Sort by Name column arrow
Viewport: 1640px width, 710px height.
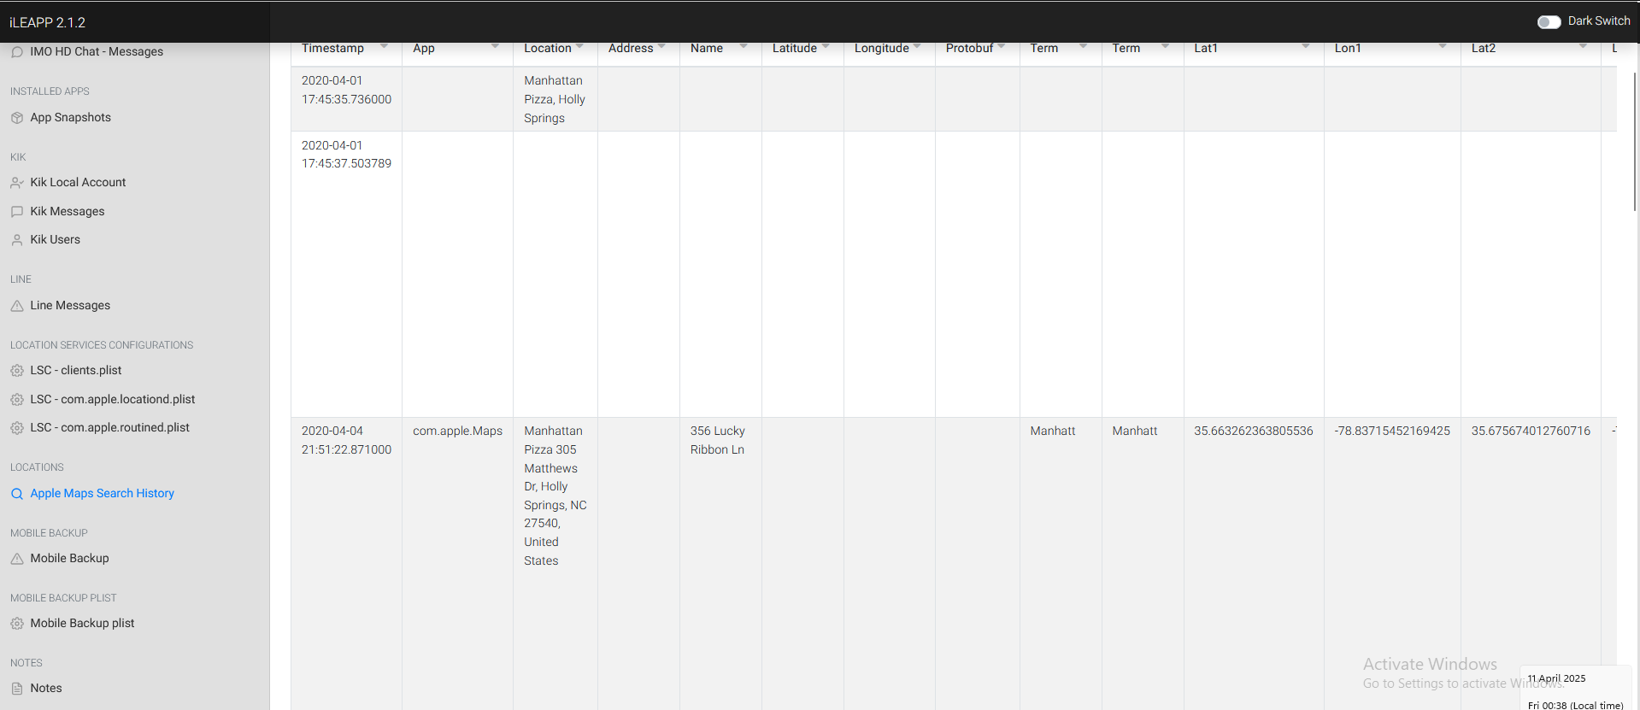coord(744,46)
